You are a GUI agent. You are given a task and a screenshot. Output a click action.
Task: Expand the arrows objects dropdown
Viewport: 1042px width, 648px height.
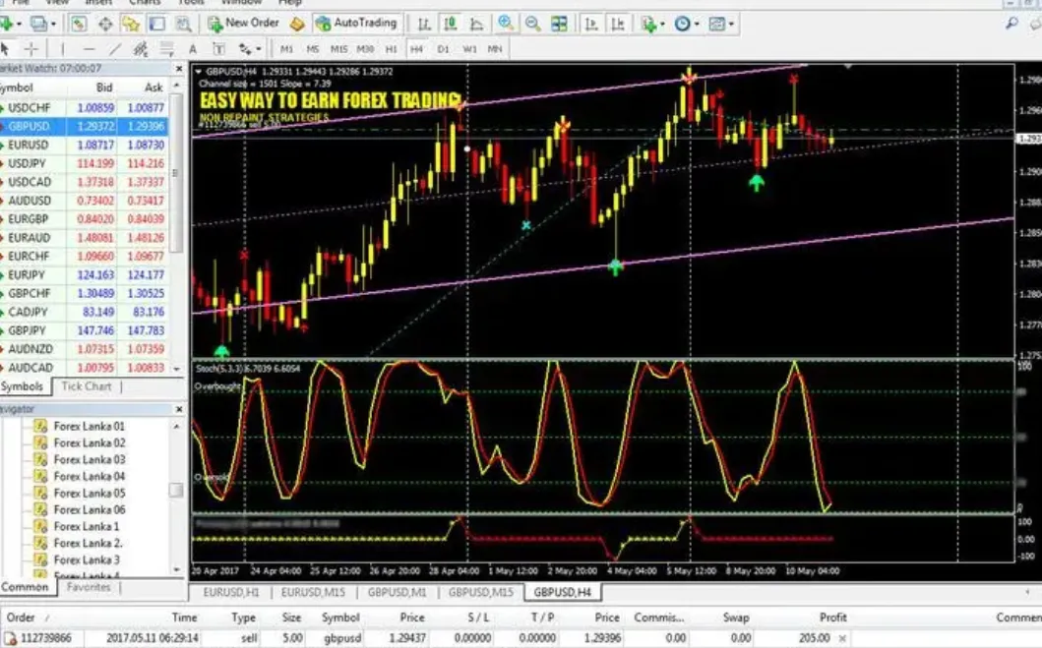pyautogui.click(x=258, y=49)
